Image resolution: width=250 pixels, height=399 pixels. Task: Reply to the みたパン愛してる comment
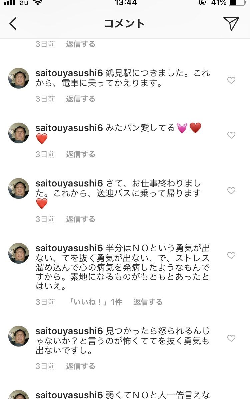[81, 154]
